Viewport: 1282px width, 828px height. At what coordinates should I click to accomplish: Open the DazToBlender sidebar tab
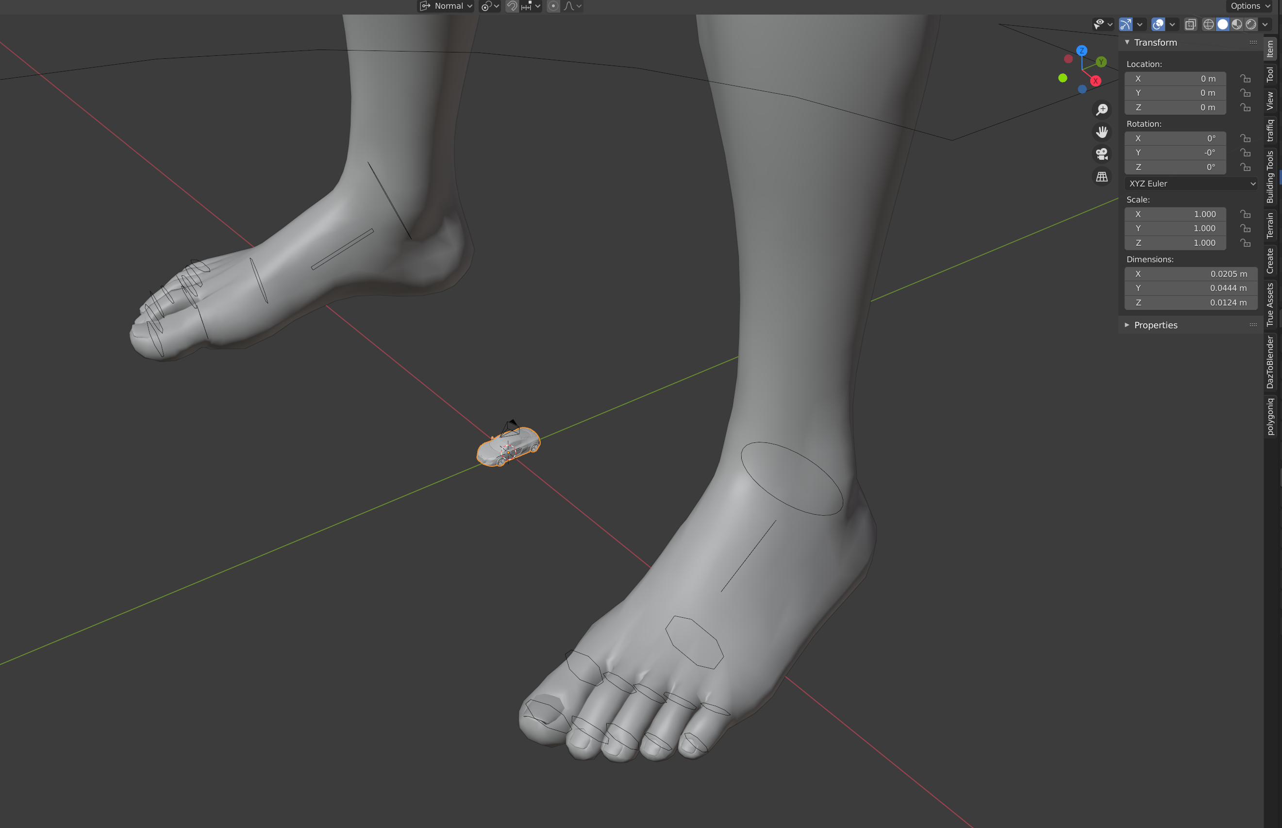pos(1270,362)
